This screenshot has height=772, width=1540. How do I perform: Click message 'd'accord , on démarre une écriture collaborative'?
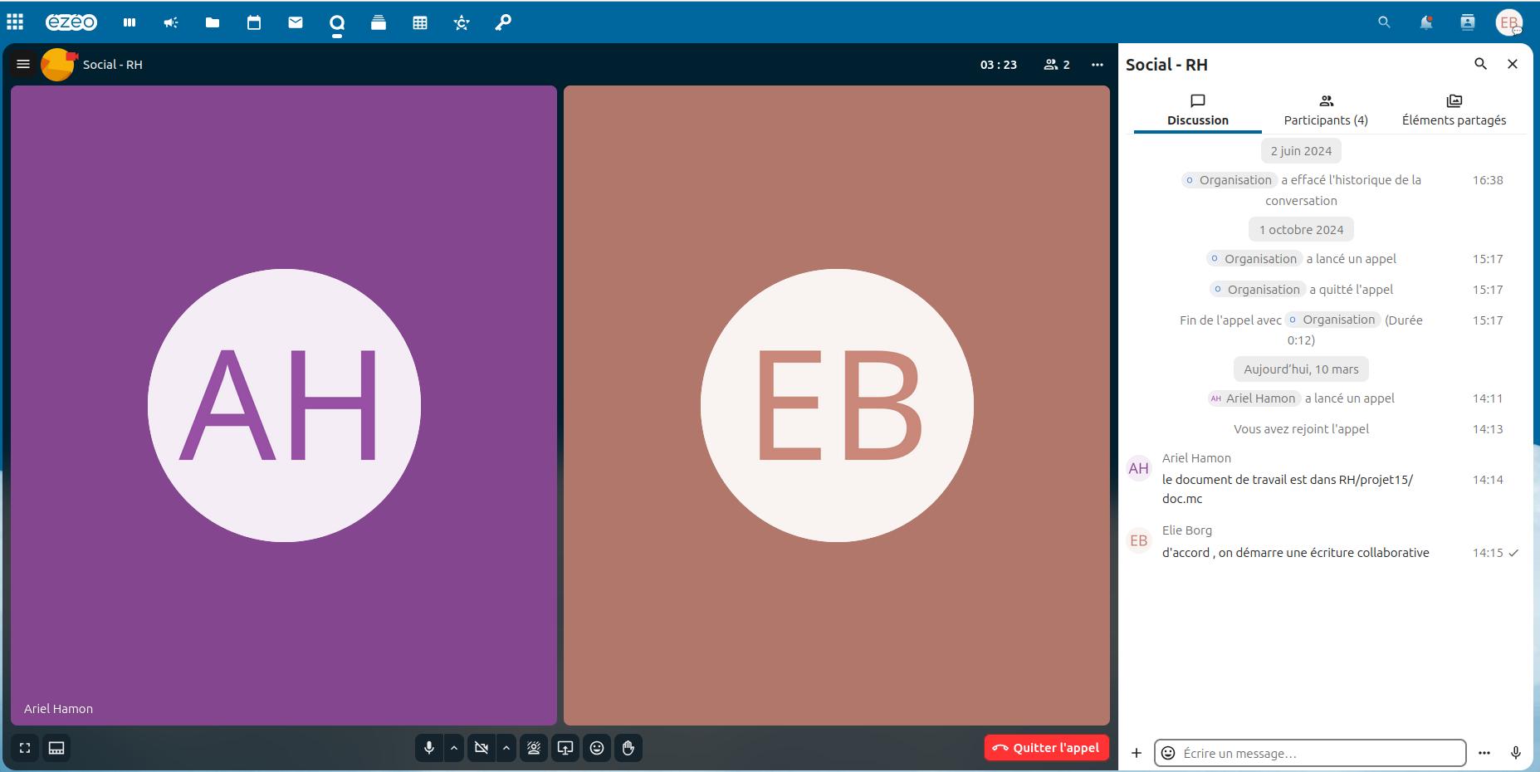point(1296,553)
